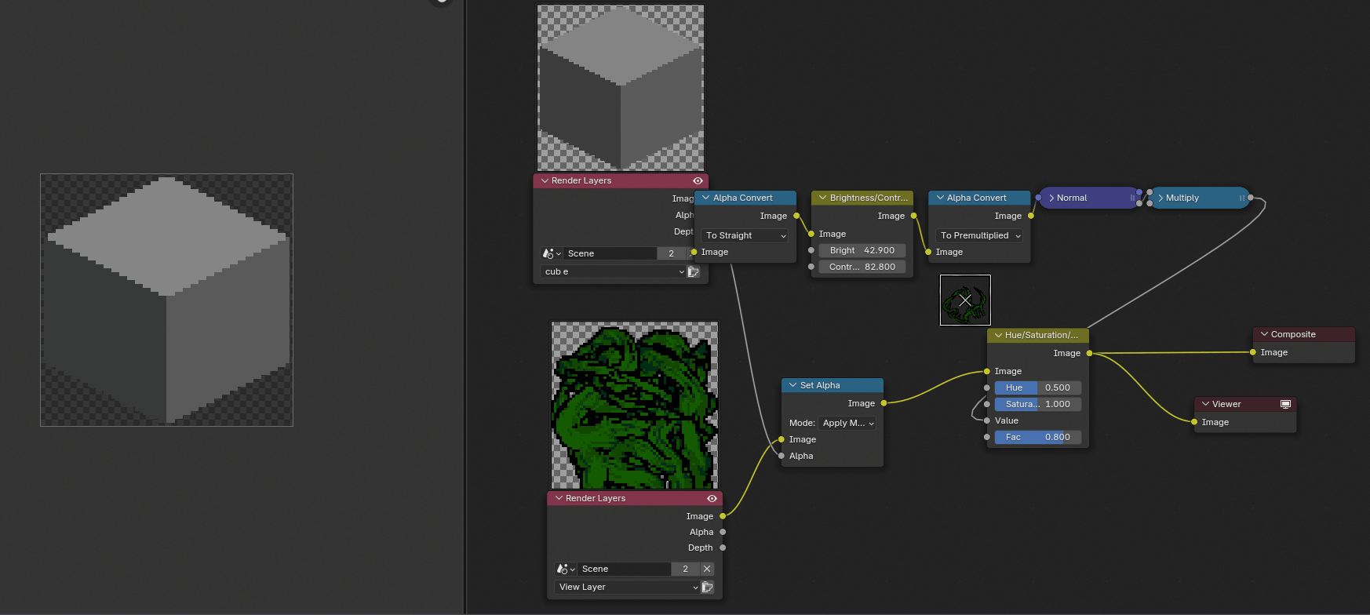Click the backdrop X handle on viewer thumbnail
Viewport: 1370px width, 615px height.
coord(965,300)
